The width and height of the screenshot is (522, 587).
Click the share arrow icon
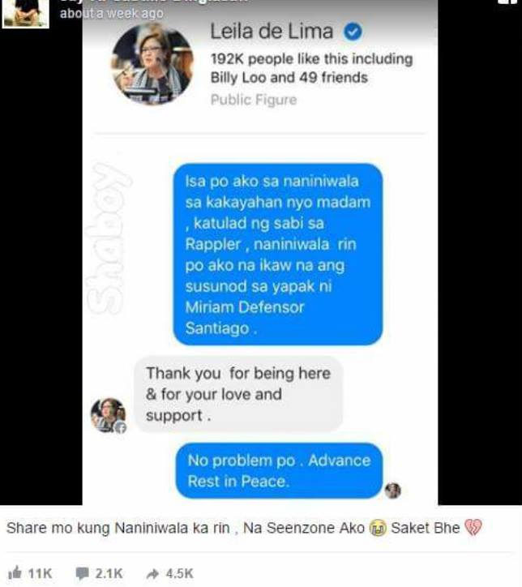coord(152,573)
